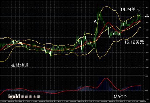Click the 16.24美元 resistance label
This screenshot has width=150, height=103.
pyautogui.click(x=130, y=10)
